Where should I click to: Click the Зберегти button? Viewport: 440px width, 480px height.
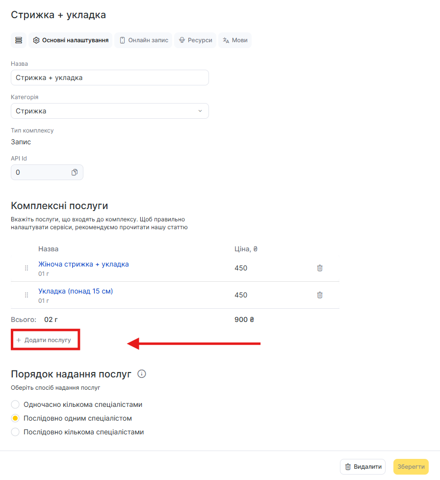411,467
